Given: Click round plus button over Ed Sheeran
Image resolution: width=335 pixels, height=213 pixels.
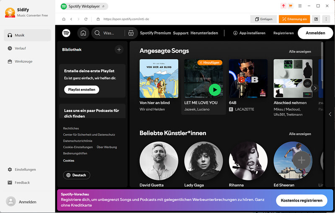Looking at the screenshot, I should tap(301, 160).
